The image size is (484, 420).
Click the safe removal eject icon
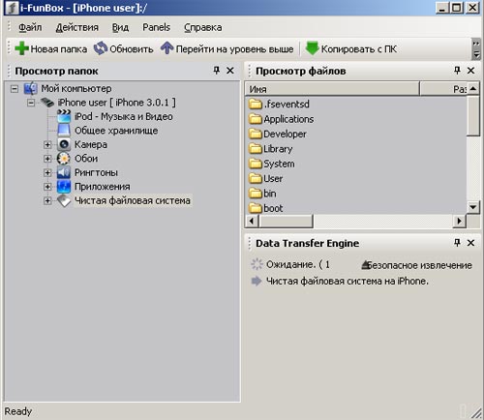(x=365, y=265)
